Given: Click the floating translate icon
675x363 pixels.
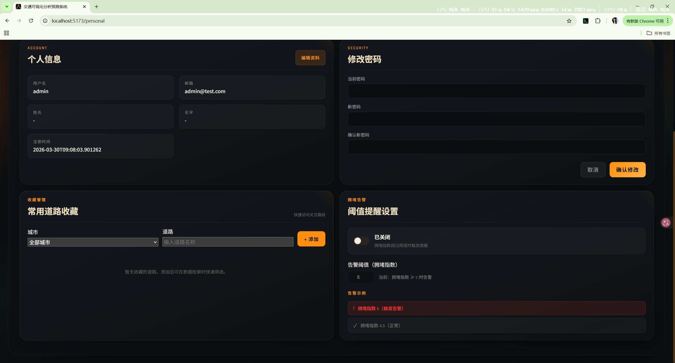Looking at the screenshot, I should click(666, 223).
